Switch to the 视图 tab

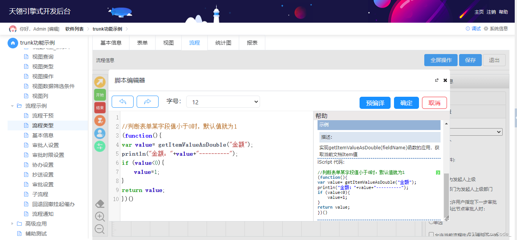pos(168,43)
